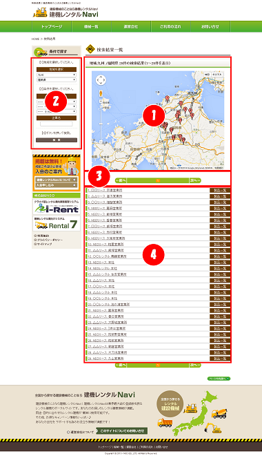262x456 pixels.
Task: Open the 福岡県 prefecture dropdown
Action: (x=57, y=79)
